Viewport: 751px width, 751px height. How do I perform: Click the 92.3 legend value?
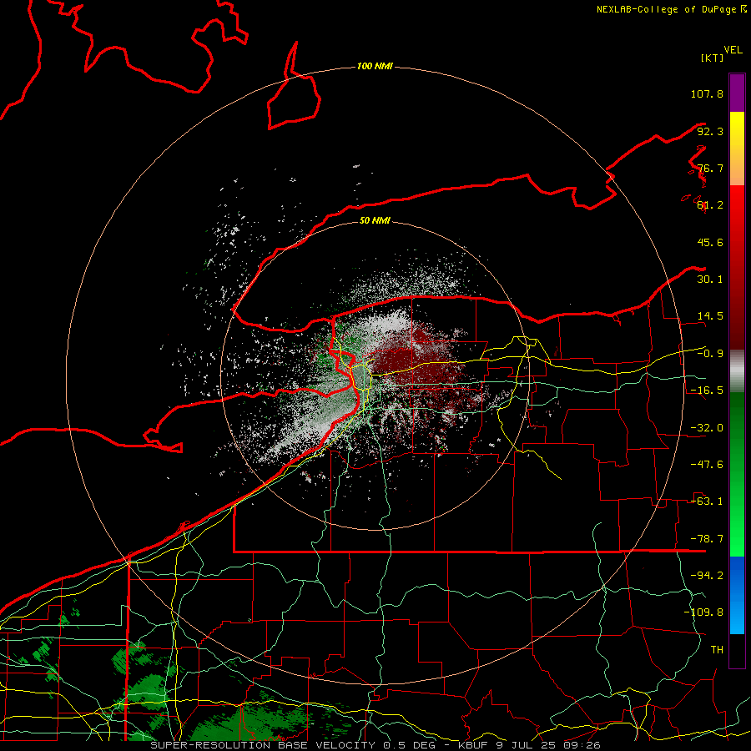coord(710,131)
